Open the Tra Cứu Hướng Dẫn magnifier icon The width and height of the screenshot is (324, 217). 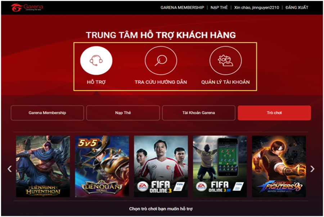[x=161, y=60]
